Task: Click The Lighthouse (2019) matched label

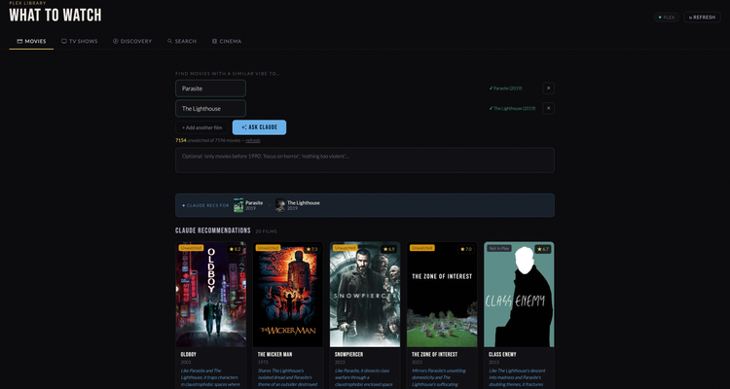Action: pyautogui.click(x=512, y=108)
